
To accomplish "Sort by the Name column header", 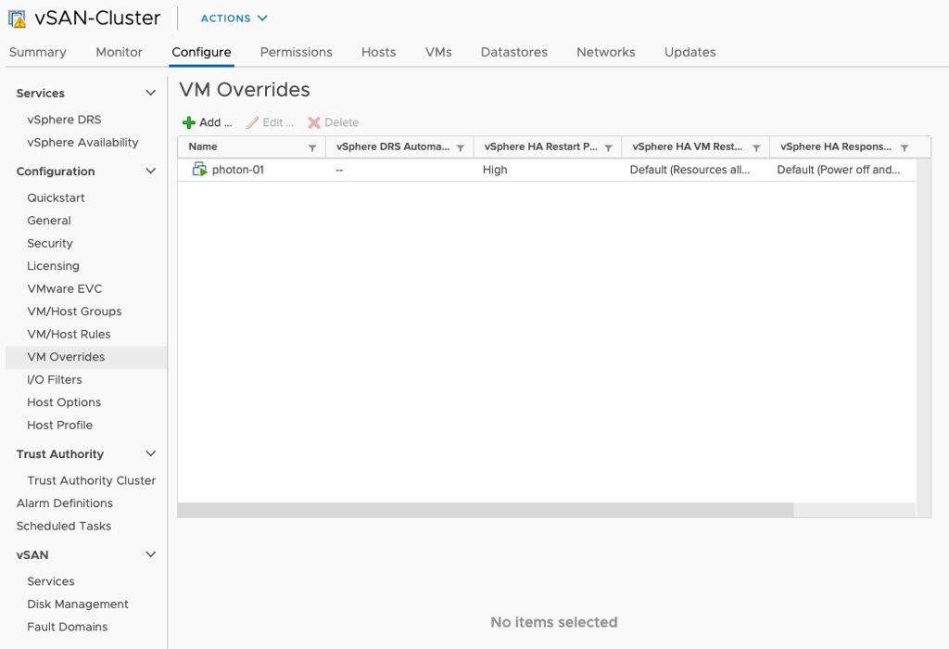I will [203, 146].
